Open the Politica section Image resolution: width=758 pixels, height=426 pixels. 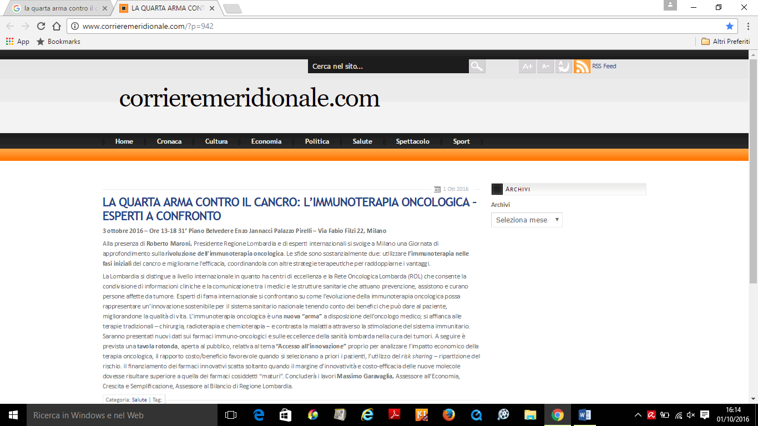pyautogui.click(x=317, y=141)
